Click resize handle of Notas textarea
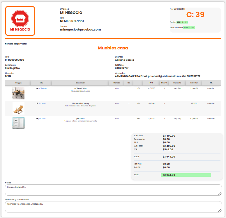Image resolution: width=226 pixels, height=218 pixels. (x=220, y=194)
